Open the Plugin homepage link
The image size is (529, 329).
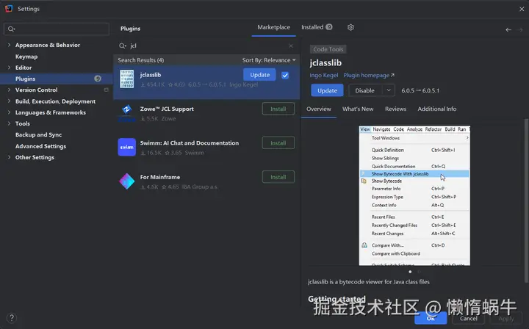[369, 75]
